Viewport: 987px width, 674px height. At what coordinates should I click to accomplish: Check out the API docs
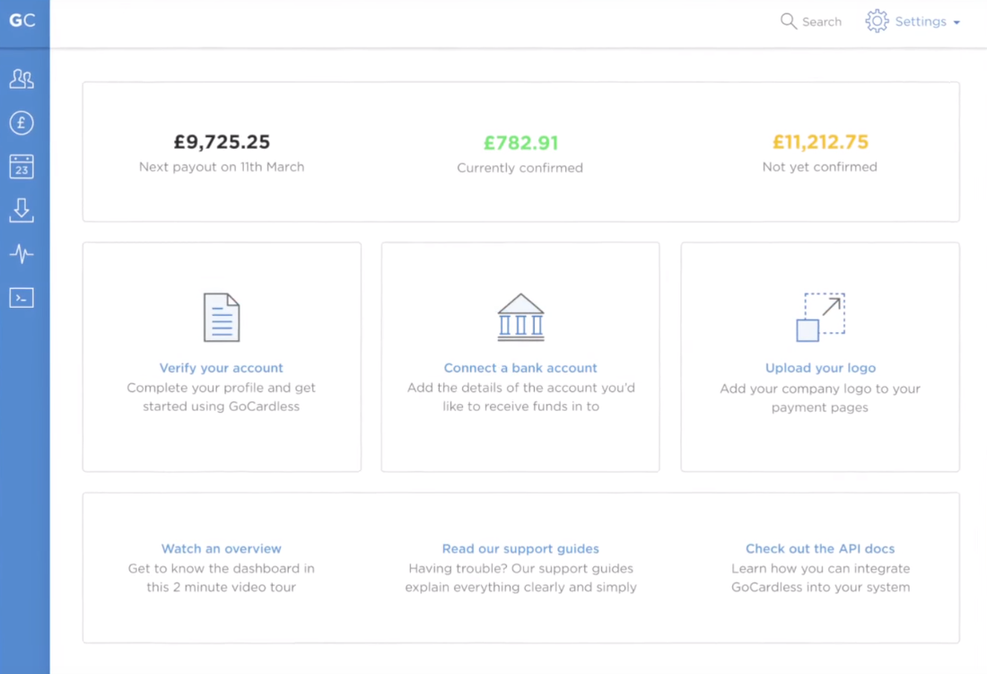tap(819, 548)
